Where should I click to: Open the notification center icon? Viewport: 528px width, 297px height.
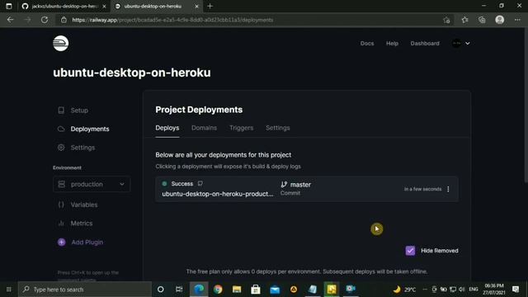516,290
